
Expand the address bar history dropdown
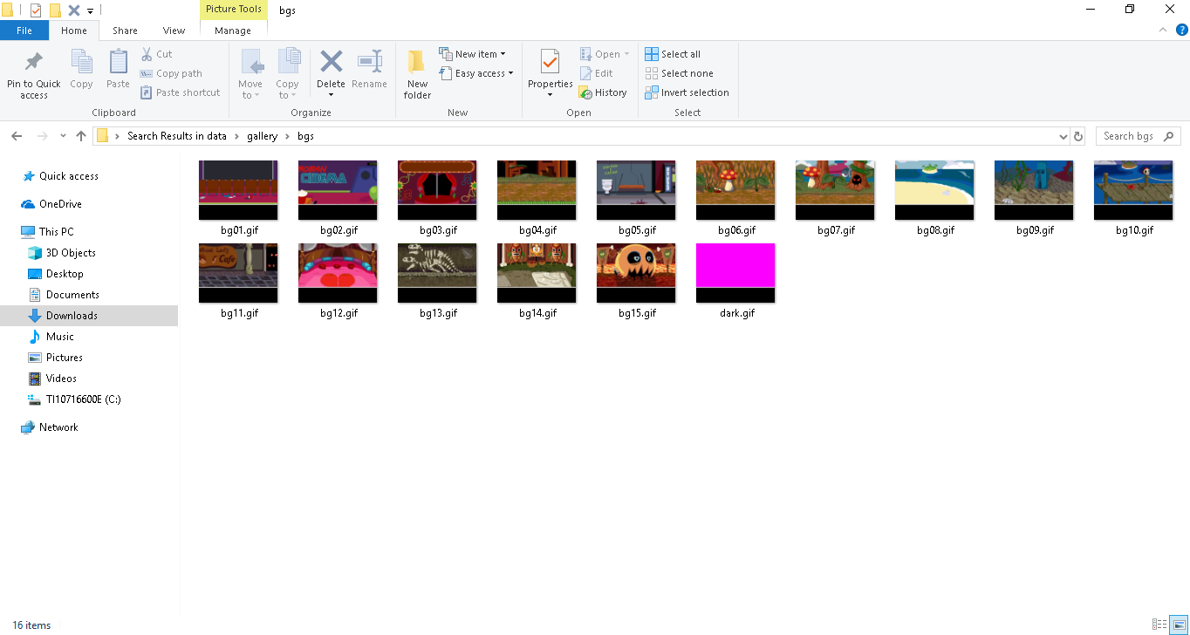pyautogui.click(x=1063, y=136)
